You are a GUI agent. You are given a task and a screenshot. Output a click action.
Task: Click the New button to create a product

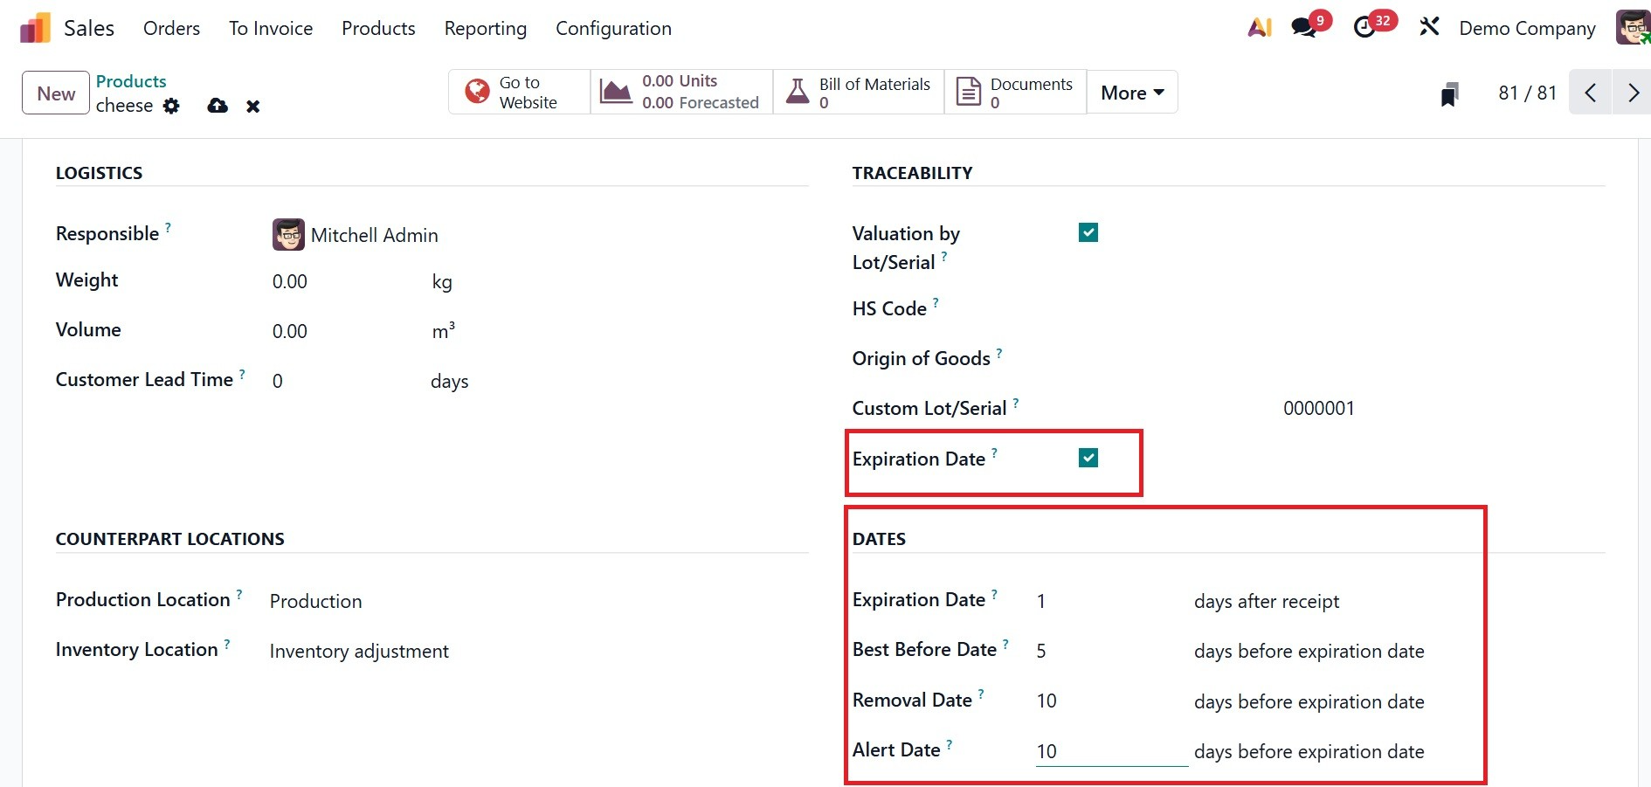pos(55,93)
